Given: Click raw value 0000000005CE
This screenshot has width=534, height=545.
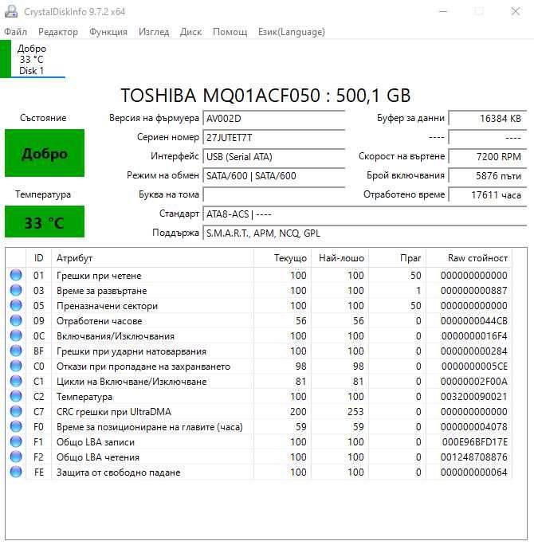Looking at the screenshot, I should click(474, 367).
